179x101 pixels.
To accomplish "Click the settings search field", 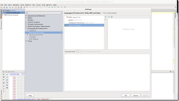I will pos(44,13).
